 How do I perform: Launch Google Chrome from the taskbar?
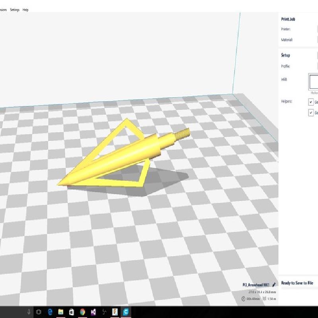[x=82, y=312]
